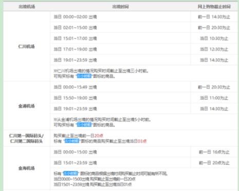
Task: Select the 当日 15:50~19:00 出境 row
Action: pos(120,98)
